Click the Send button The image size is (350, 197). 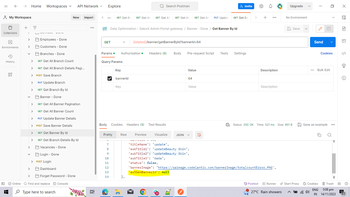tap(319, 42)
